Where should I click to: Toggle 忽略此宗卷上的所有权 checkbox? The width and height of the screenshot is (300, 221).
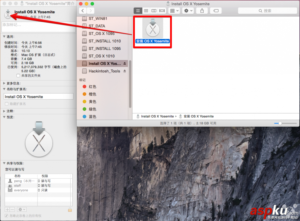point(6,216)
